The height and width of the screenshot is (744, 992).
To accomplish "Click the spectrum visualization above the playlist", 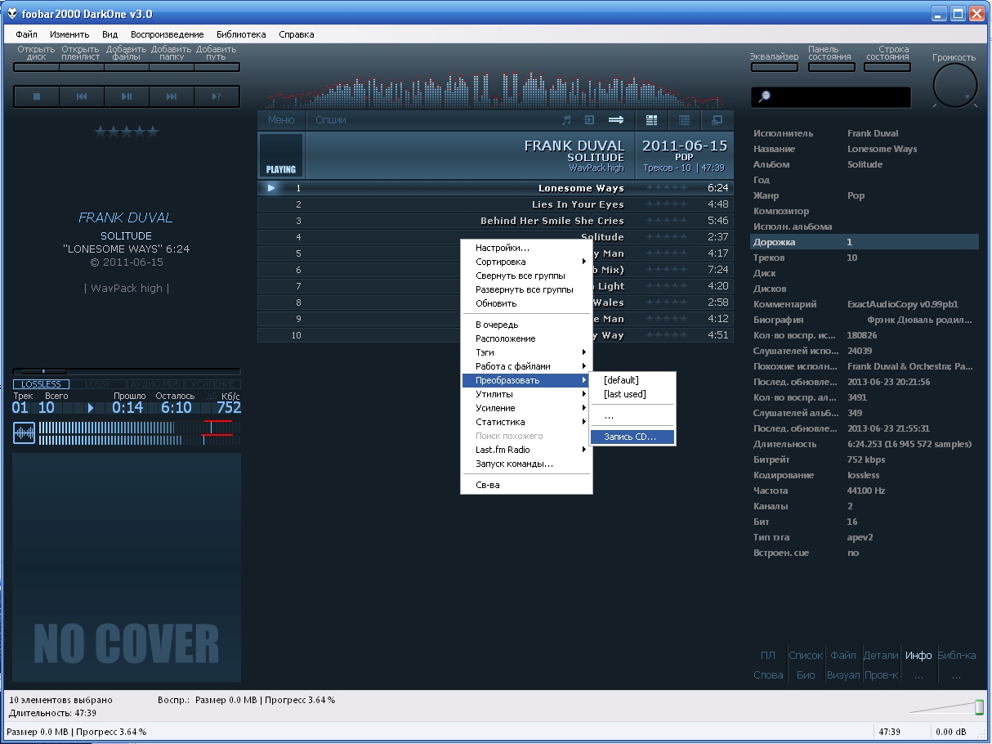I will (x=496, y=91).
